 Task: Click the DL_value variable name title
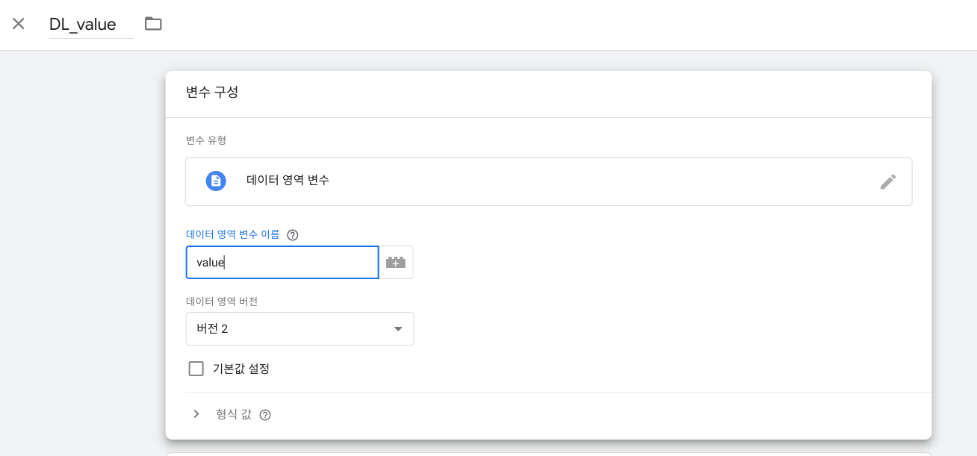point(83,25)
